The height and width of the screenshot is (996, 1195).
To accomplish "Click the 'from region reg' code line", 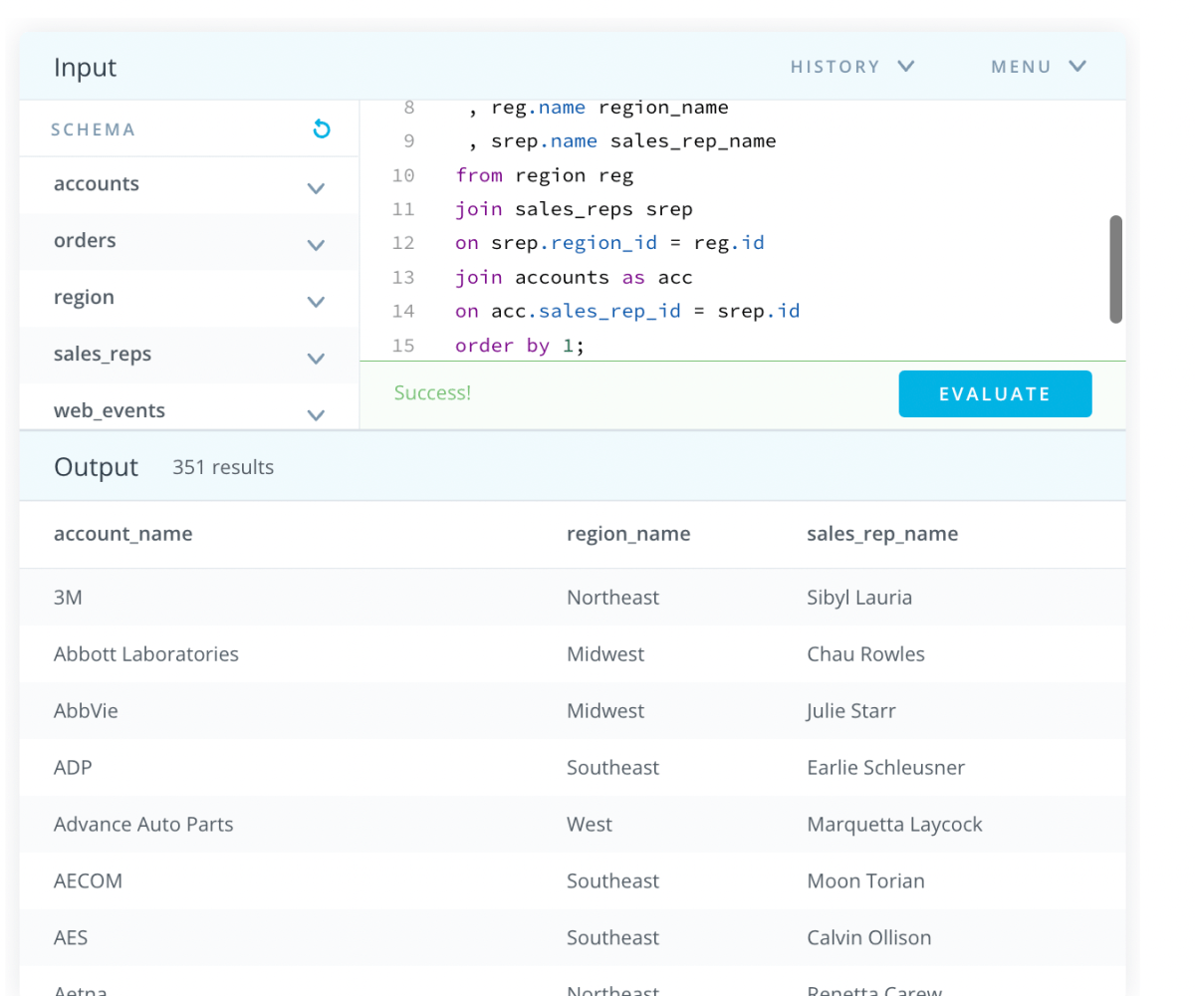I will pos(545,175).
